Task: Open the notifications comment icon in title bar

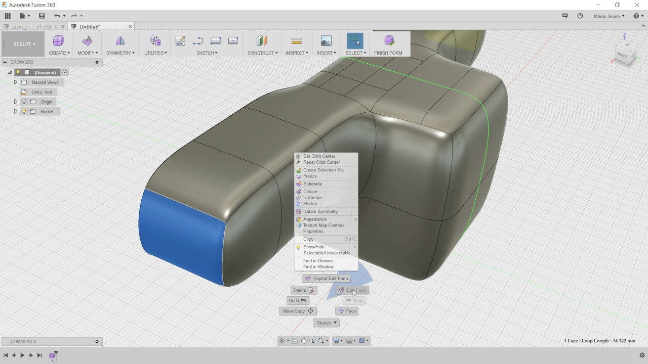Action: (565, 16)
